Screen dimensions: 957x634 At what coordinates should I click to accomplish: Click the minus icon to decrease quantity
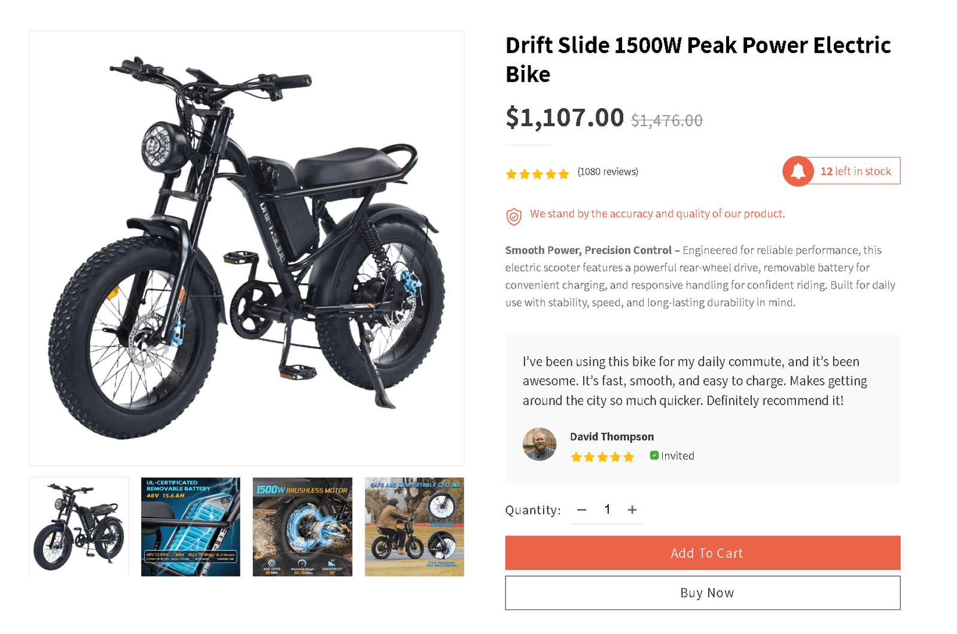pos(581,510)
